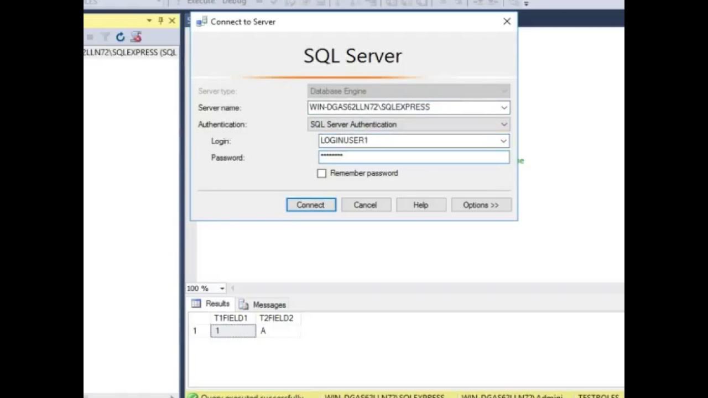Open the Server name dropdown
The width and height of the screenshot is (708, 398).
pos(504,107)
